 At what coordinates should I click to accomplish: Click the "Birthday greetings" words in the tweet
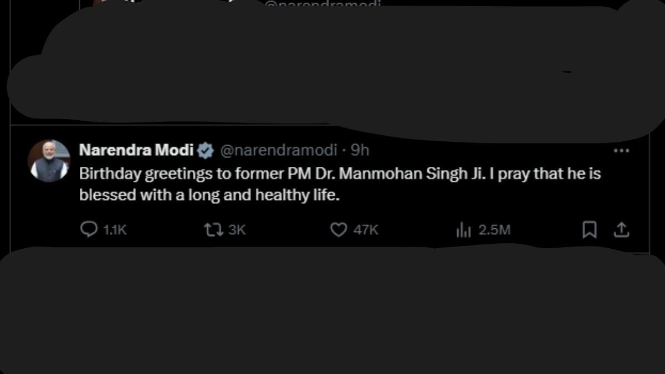(144, 173)
